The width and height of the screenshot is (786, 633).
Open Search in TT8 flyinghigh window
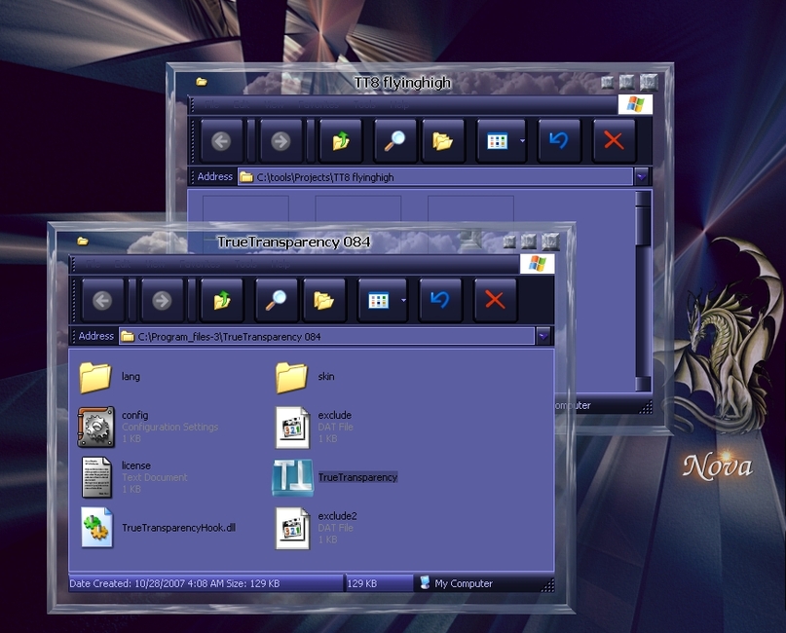395,141
